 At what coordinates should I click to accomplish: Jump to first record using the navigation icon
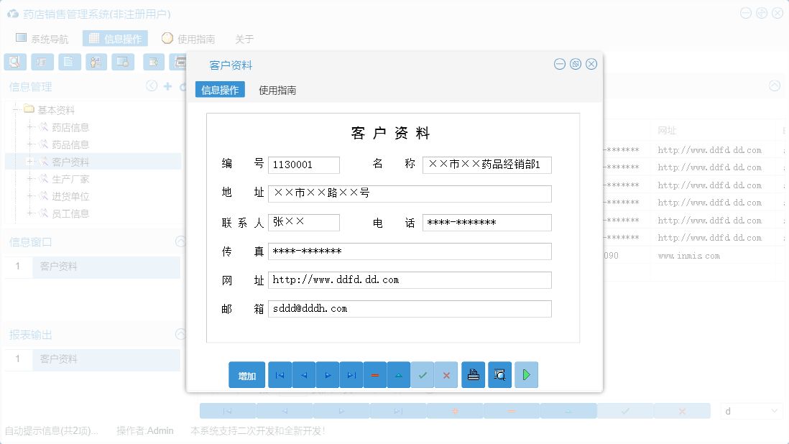pyautogui.click(x=280, y=374)
